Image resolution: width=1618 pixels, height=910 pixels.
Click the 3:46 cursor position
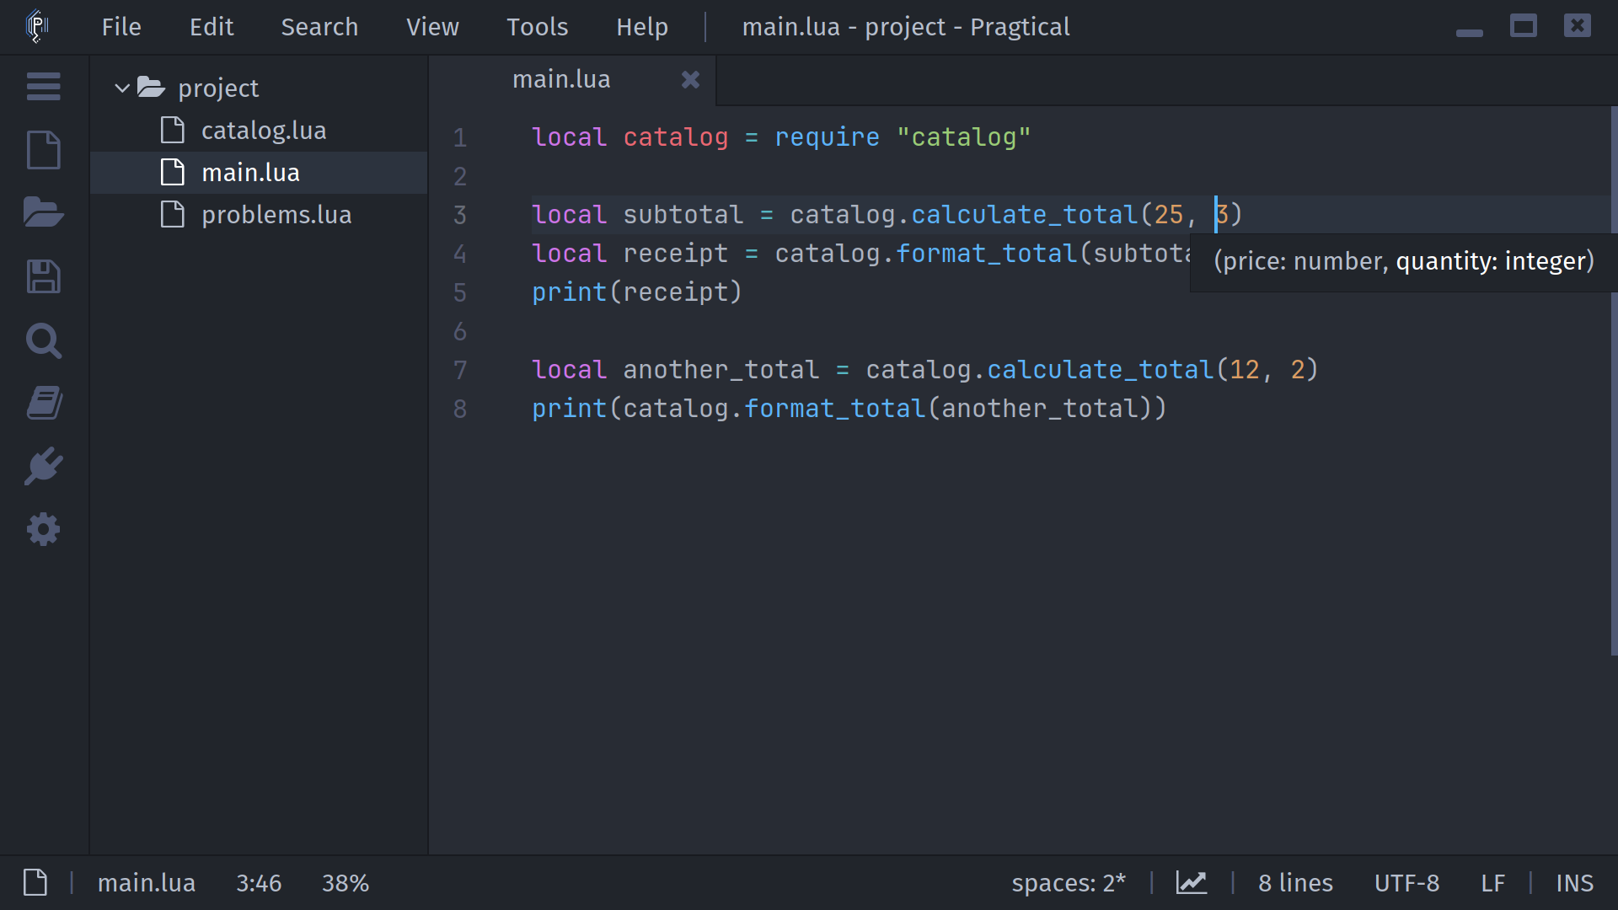[259, 883]
